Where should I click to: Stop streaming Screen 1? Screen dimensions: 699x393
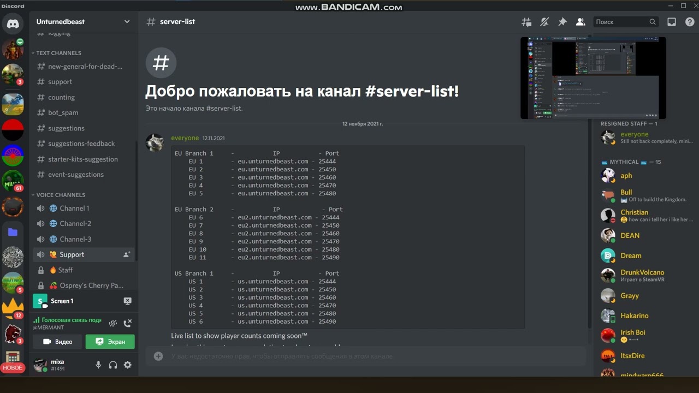click(127, 301)
